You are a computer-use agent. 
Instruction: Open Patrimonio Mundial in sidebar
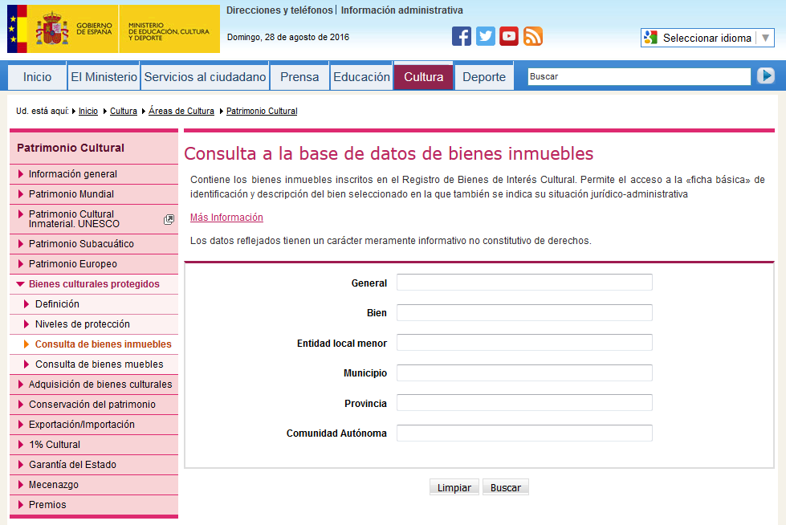pyautogui.click(x=94, y=194)
